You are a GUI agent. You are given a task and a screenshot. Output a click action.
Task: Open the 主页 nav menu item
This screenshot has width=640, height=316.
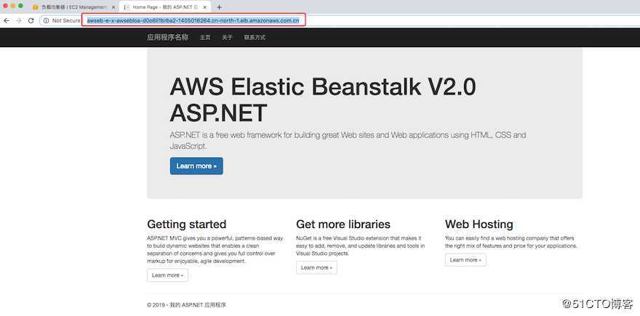tap(205, 37)
